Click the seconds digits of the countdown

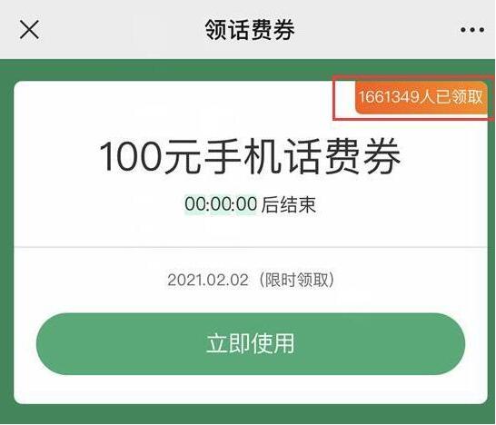coord(247,203)
